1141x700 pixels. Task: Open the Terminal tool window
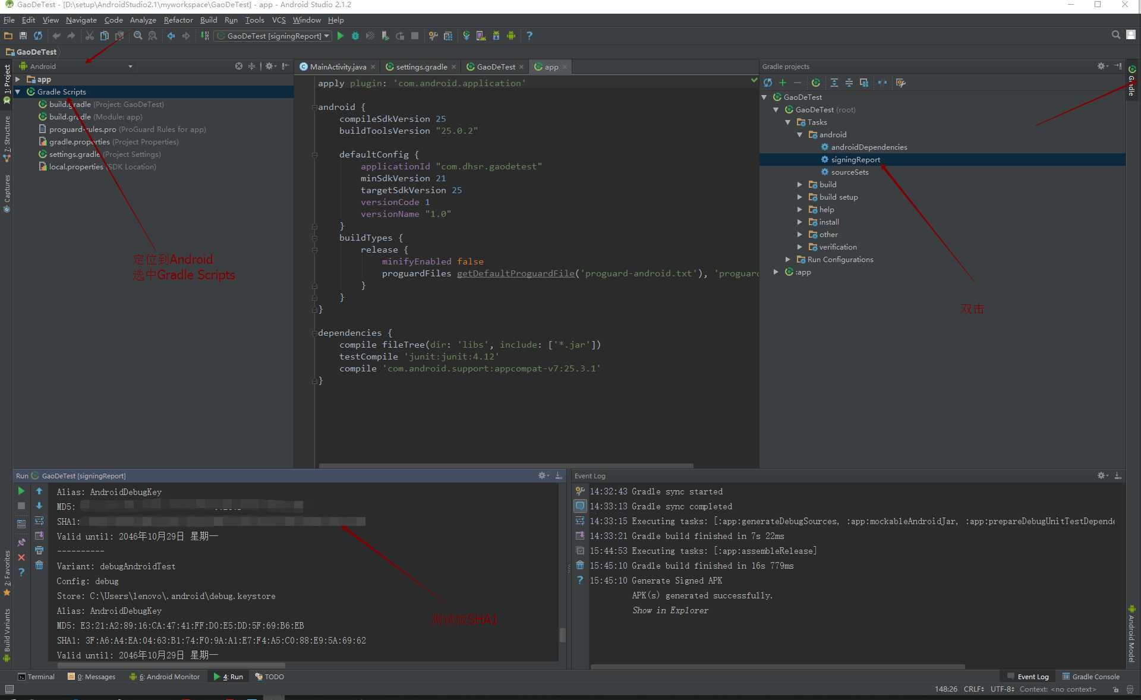click(x=36, y=677)
